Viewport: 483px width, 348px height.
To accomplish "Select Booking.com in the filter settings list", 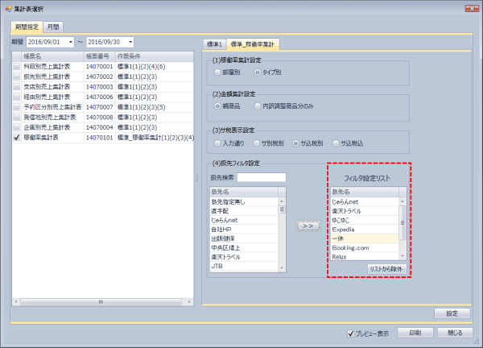I will 365,248.
